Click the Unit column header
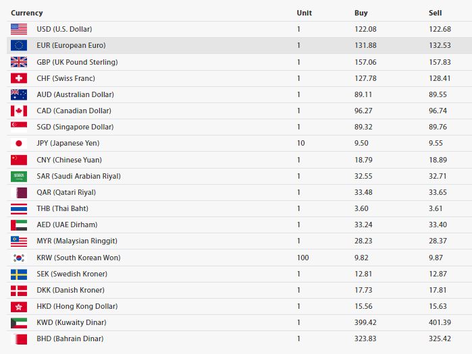 [305, 13]
